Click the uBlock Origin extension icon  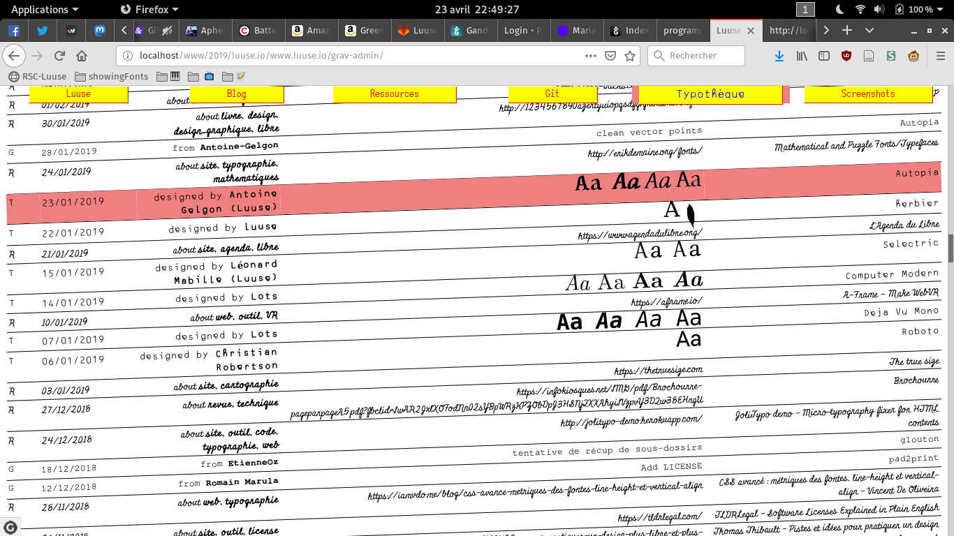846,56
